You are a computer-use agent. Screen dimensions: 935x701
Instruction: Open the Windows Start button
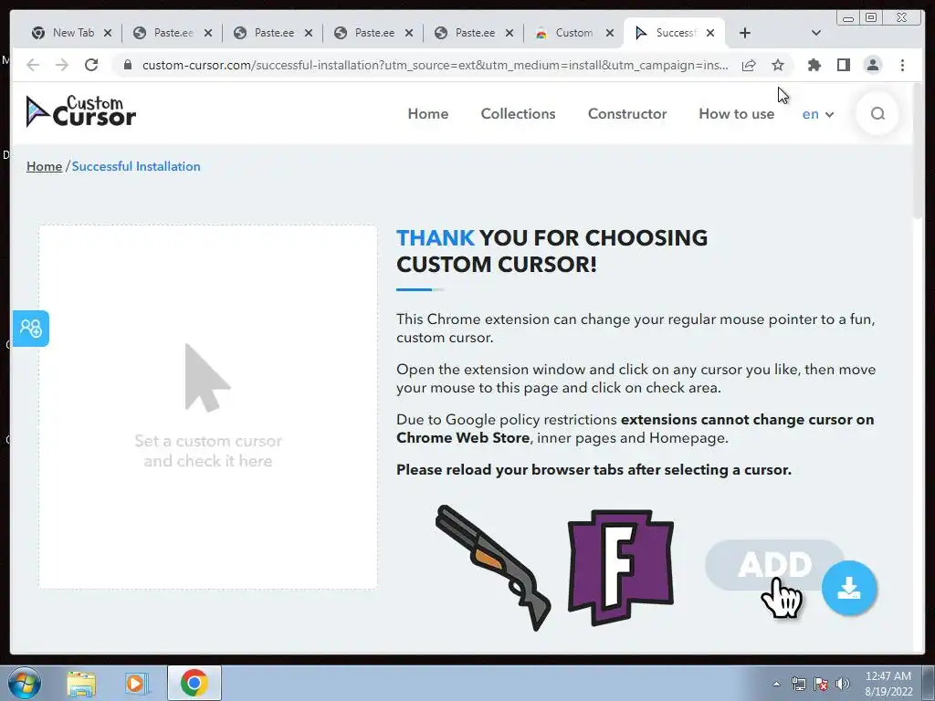point(25,683)
